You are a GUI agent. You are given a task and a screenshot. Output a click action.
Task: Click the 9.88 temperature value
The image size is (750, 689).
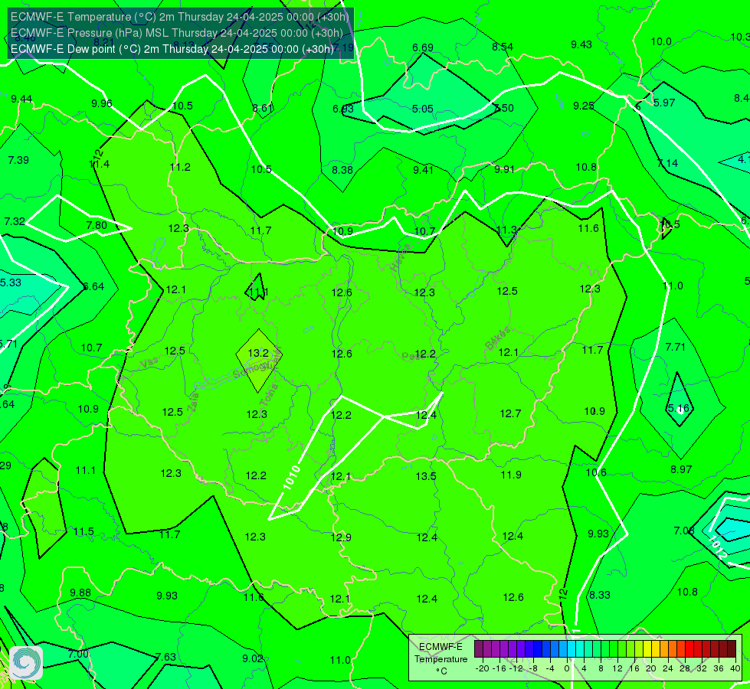pyautogui.click(x=80, y=593)
